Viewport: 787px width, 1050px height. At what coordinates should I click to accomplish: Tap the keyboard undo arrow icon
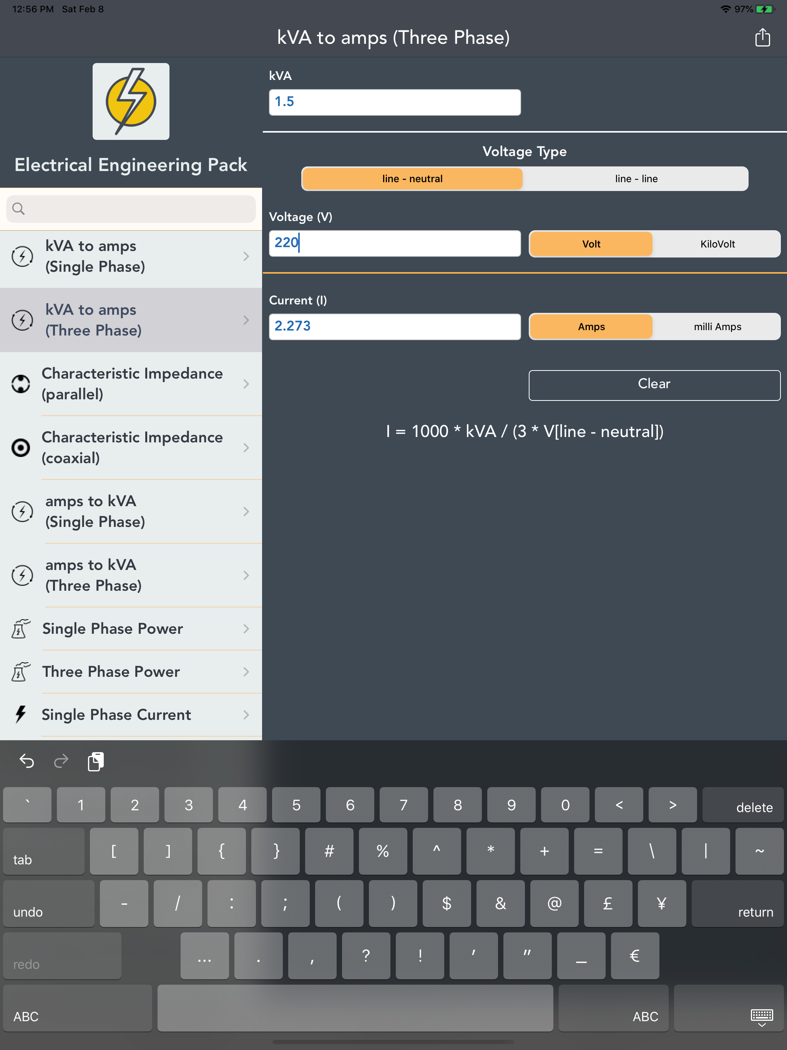[27, 761]
